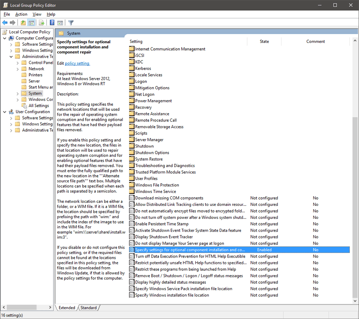The image size is (359, 319).
Task: Toggle the Show/Hide console tree icon
Action: coord(31,22)
